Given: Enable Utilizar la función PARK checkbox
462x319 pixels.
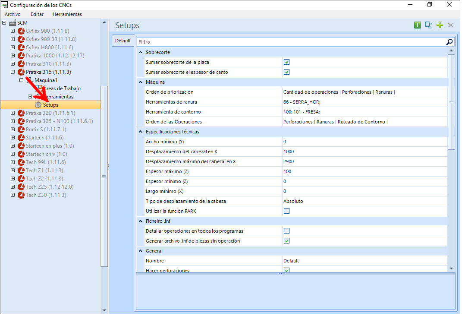Looking at the screenshot, I should point(286,211).
